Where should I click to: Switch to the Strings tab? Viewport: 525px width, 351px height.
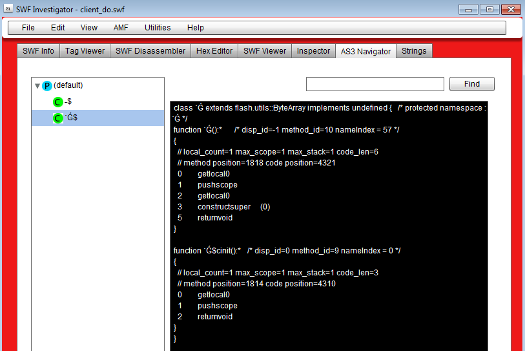(414, 51)
